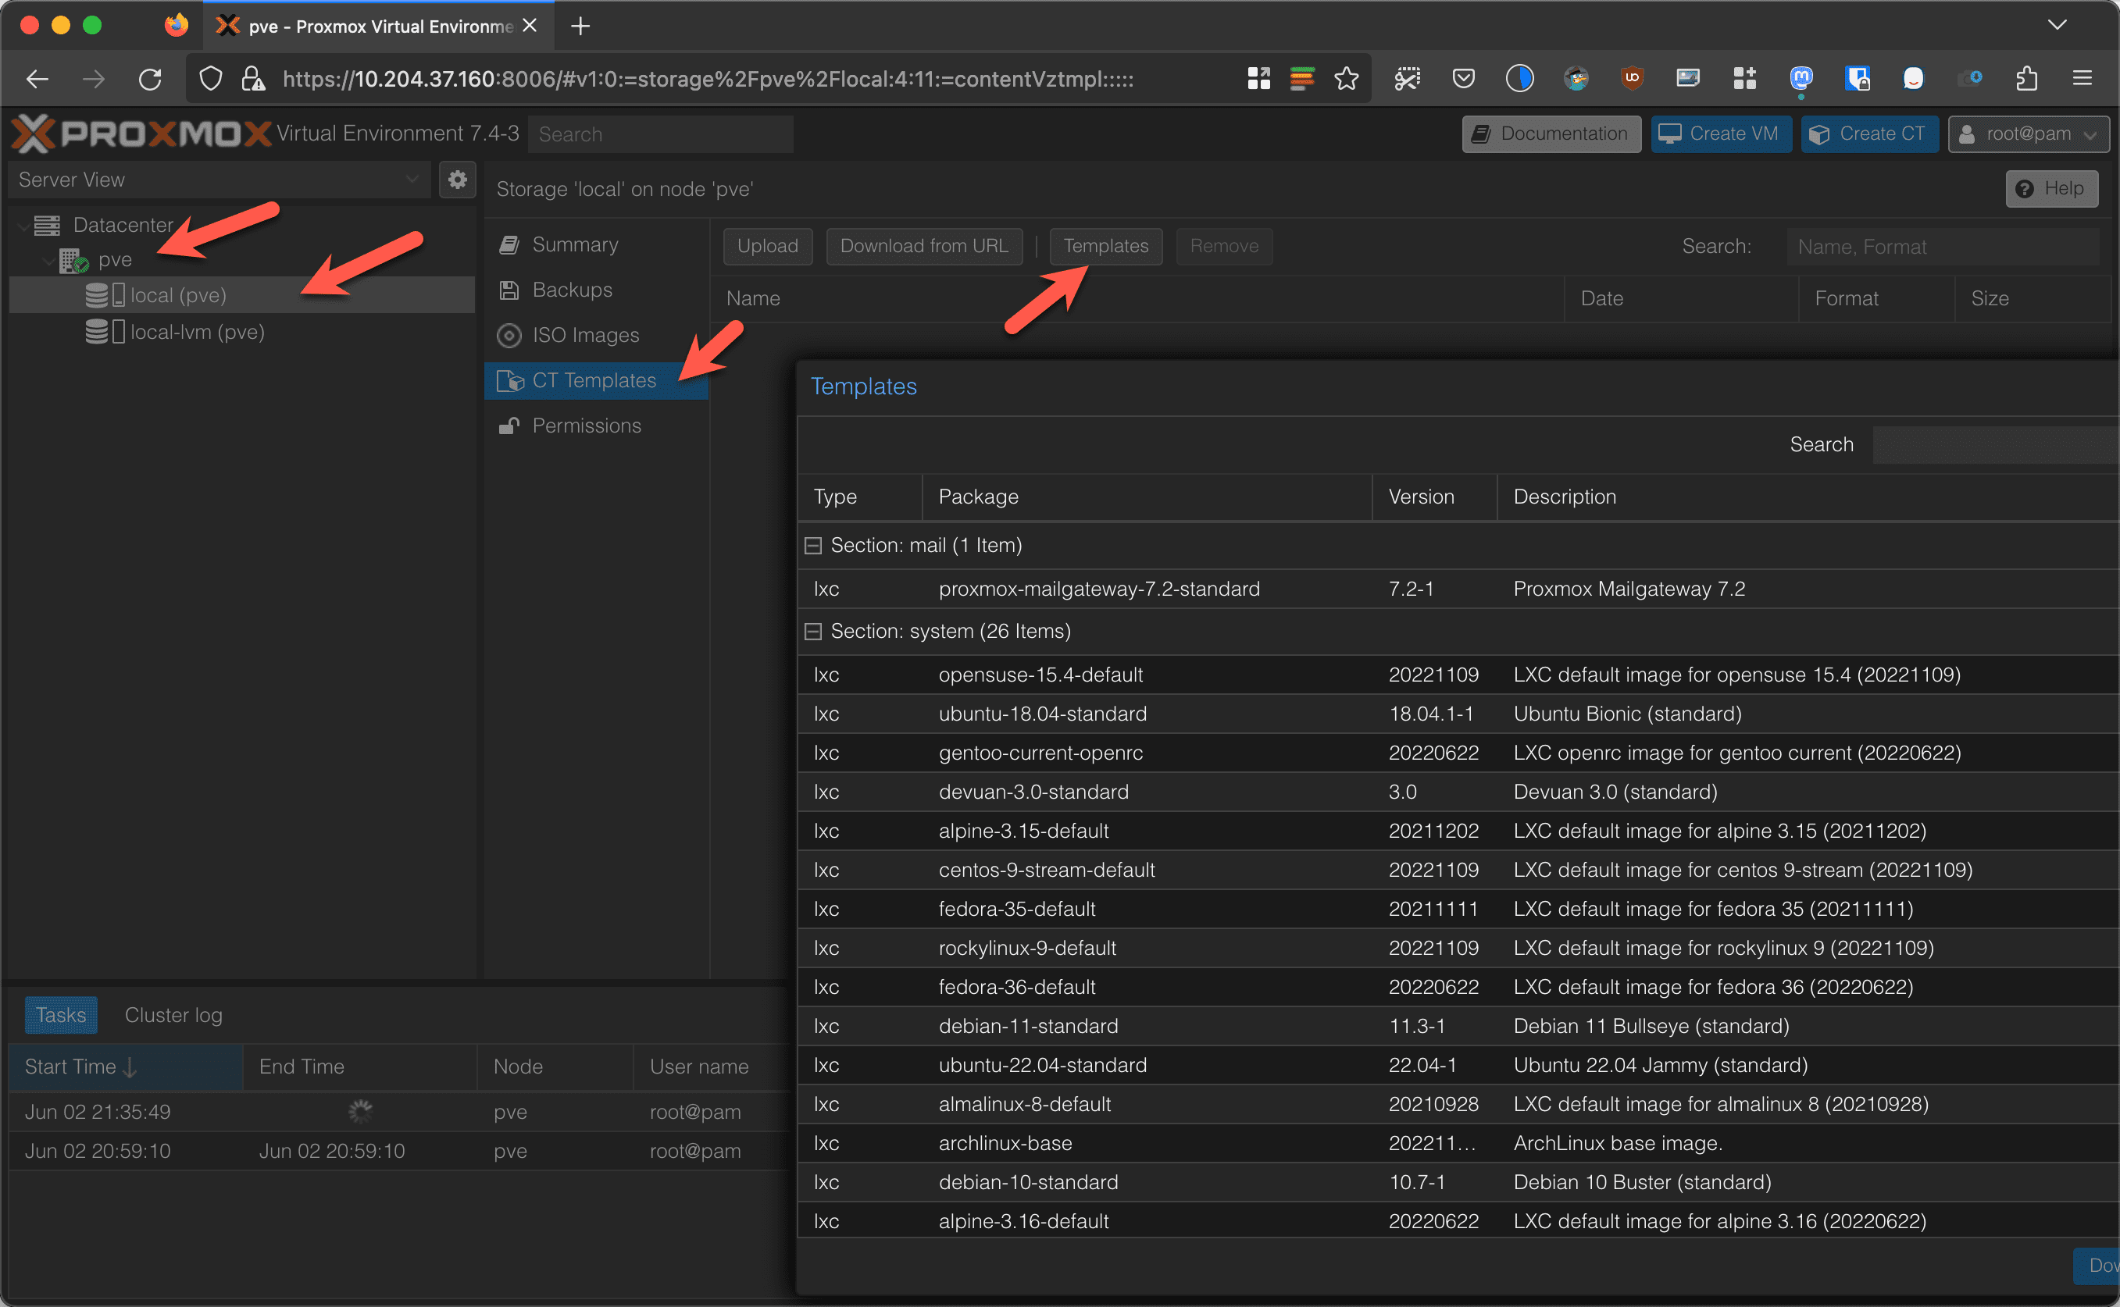Open the Firefox hamburger menu
The width and height of the screenshot is (2120, 1307).
(x=2082, y=80)
